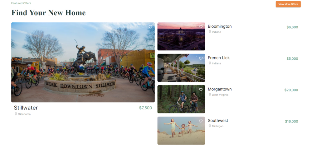Image resolution: width=312 pixels, height=149 pixels.
Task: Click the Southwest listing name
Action: 218,121
